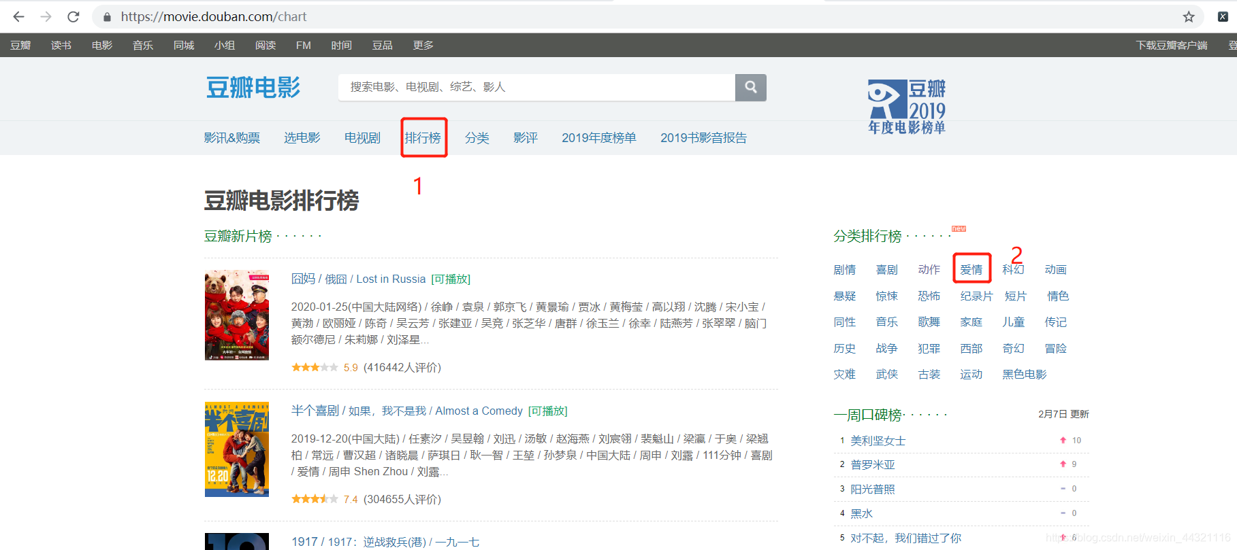The image size is (1237, 550).
Task: Open the 囧妈 / Lost in Russia title link
Action: tap(359, 279)
